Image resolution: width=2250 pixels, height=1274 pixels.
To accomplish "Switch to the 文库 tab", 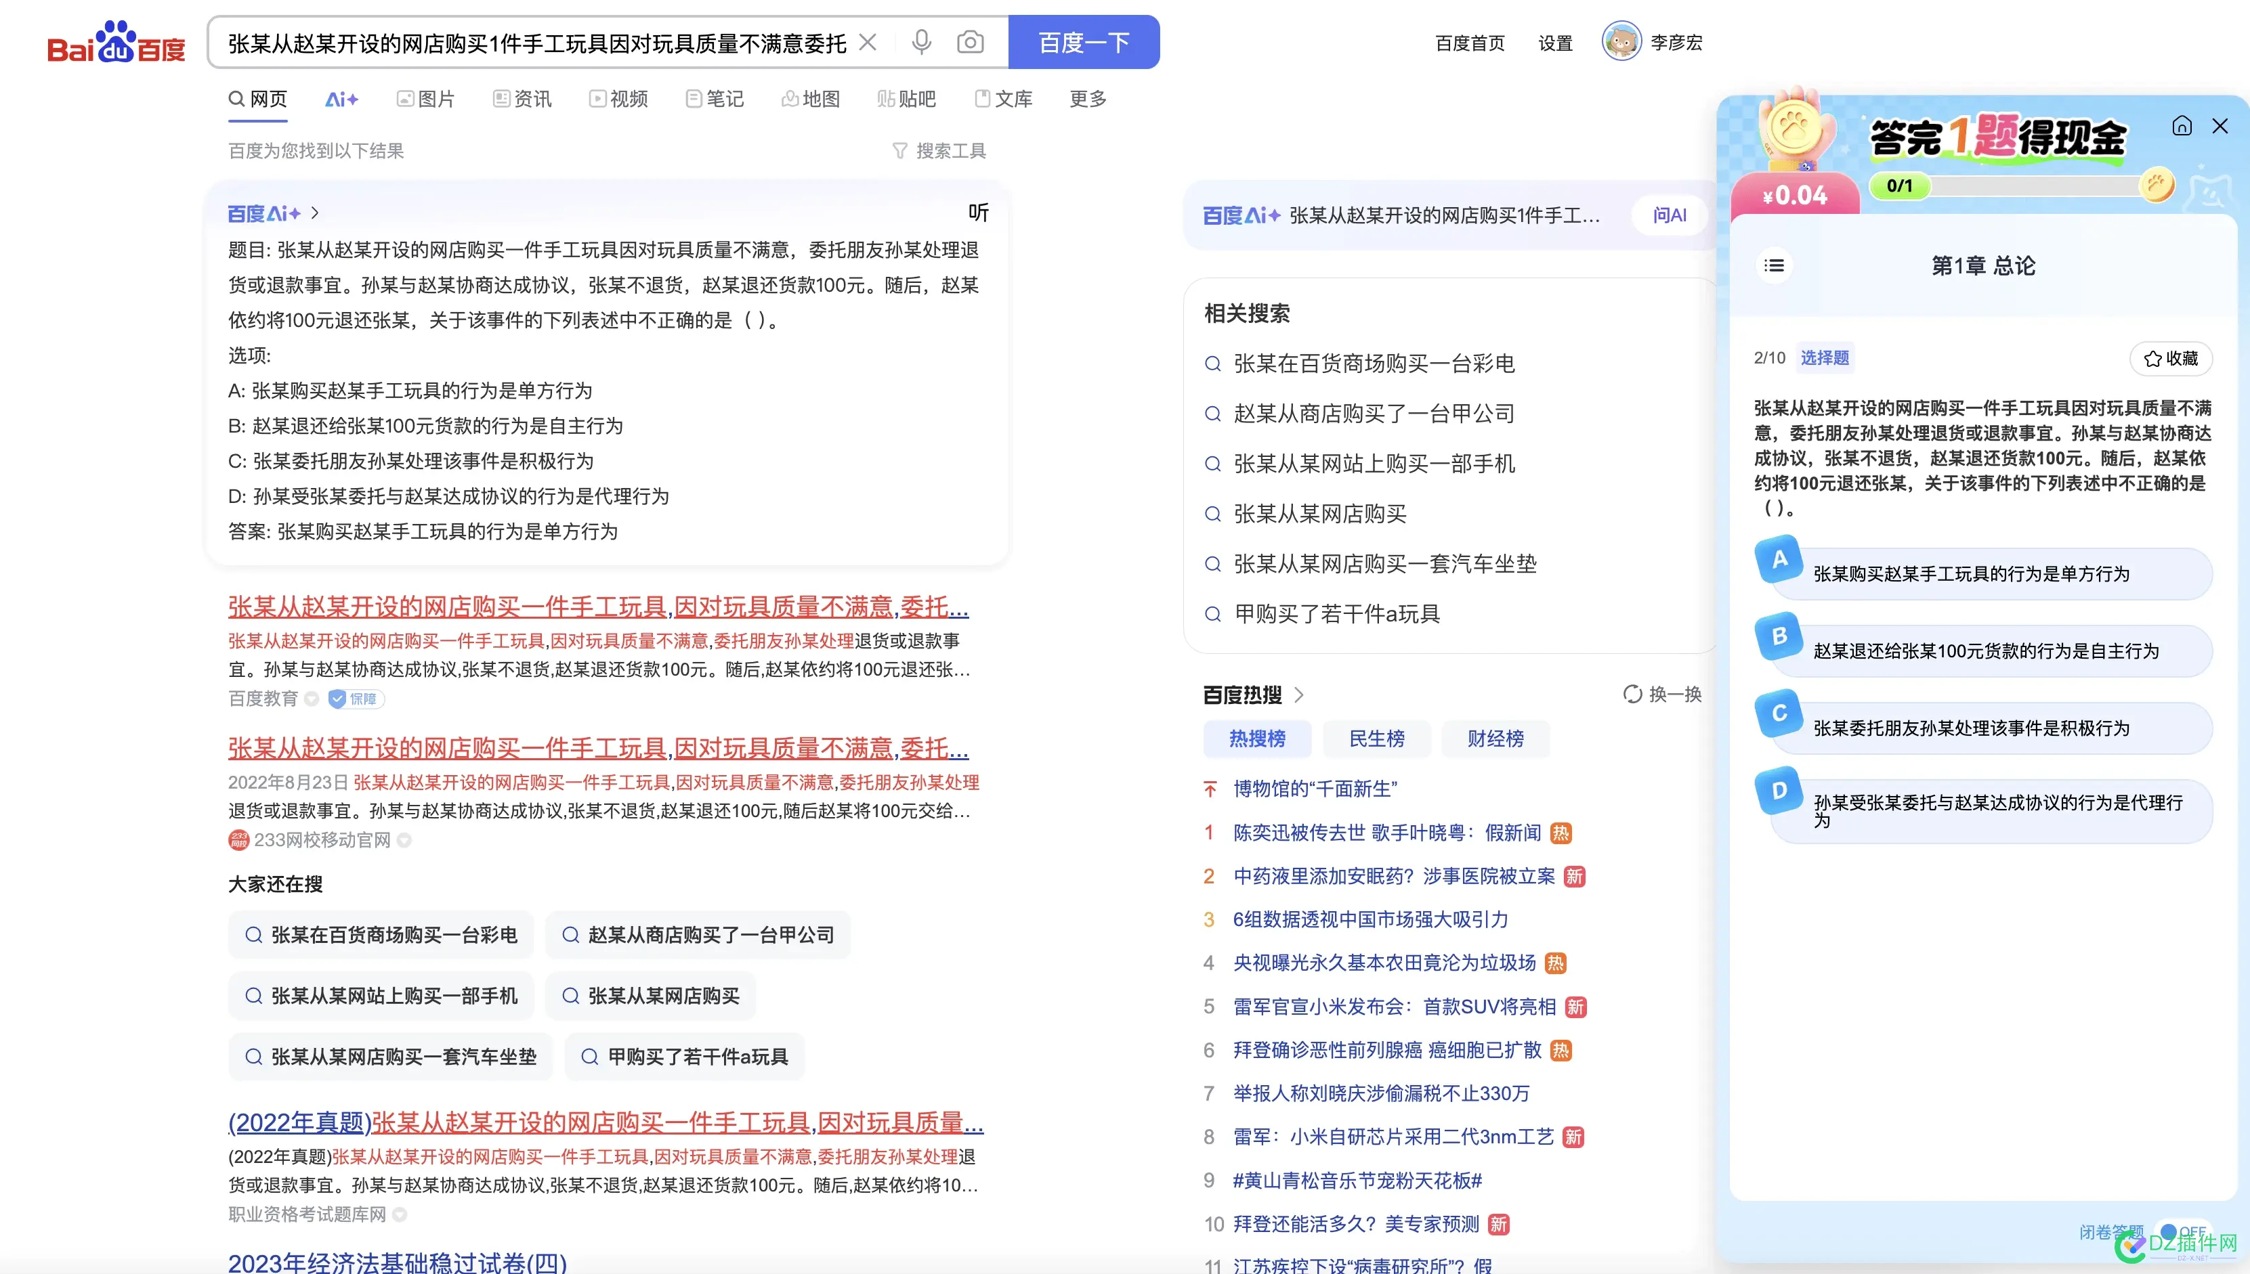I will point(1003,99).
